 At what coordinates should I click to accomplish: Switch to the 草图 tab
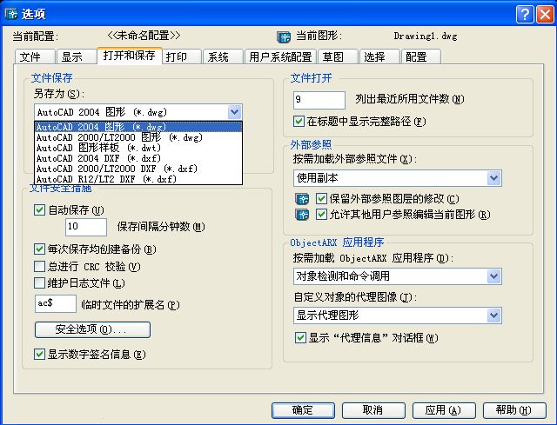(x=338, y=56)
